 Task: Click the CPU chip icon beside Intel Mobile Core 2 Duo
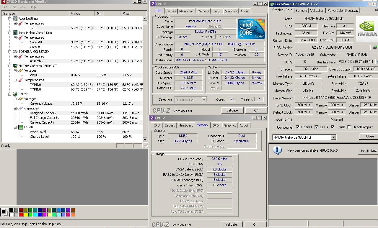coord(15,33)
